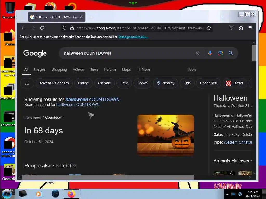Open ChomikBox desktop icon
266x199 pixels.
[x=9, y=172]
